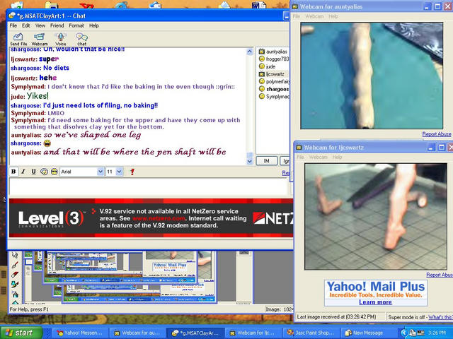Select frogger703 in the user list

click(273, 59)
